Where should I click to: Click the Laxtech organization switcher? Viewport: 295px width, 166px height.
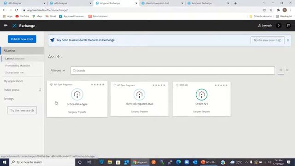[x=265, y=26]
